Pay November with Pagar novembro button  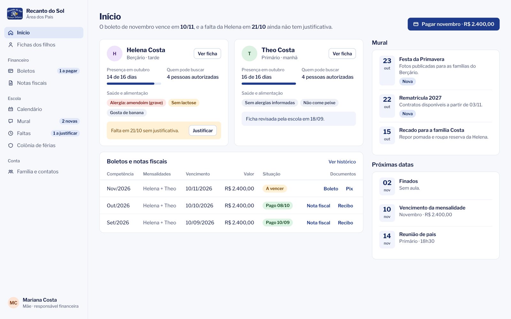pos(454,24)
